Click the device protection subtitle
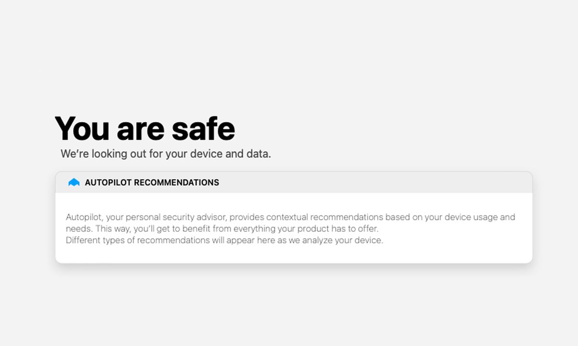Image resolution: width=578 pixels, height=346 pixels. point(166,154)
